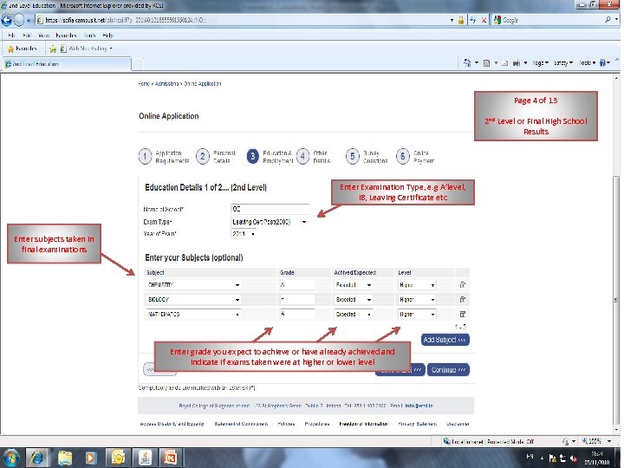Click the CHEMISTRY grade input field

point(297,285)
